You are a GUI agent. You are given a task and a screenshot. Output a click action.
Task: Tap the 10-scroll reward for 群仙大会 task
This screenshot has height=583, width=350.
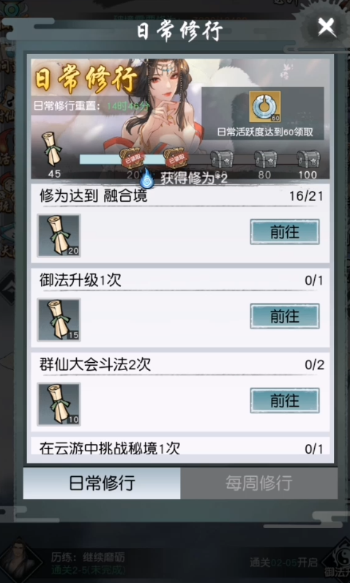(59, 405)
